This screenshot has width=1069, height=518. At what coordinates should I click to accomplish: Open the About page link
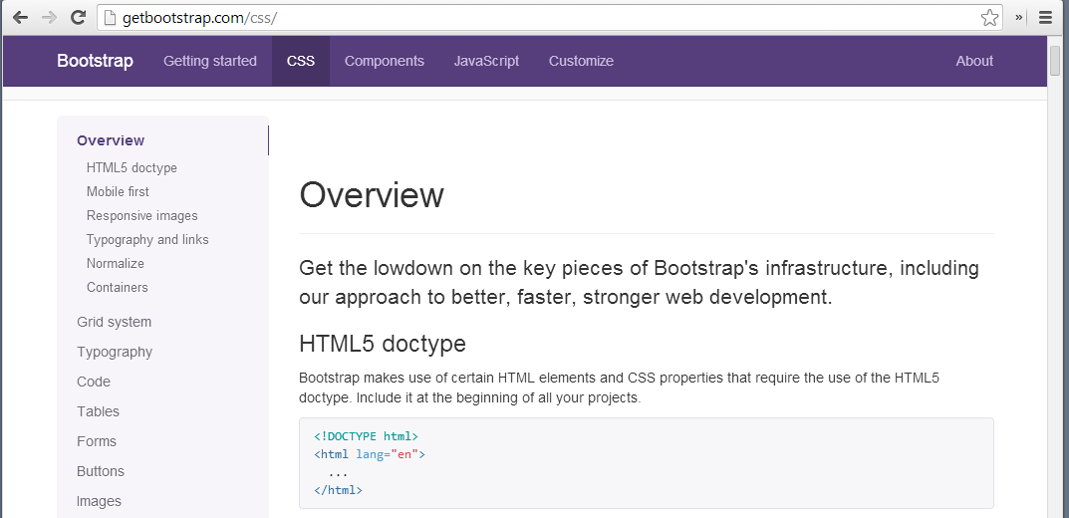[x=974, y=61]
